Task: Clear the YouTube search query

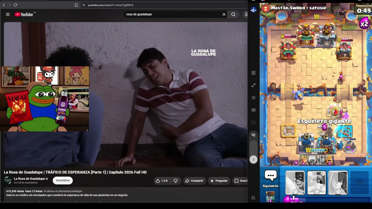Action: (224, 14)
